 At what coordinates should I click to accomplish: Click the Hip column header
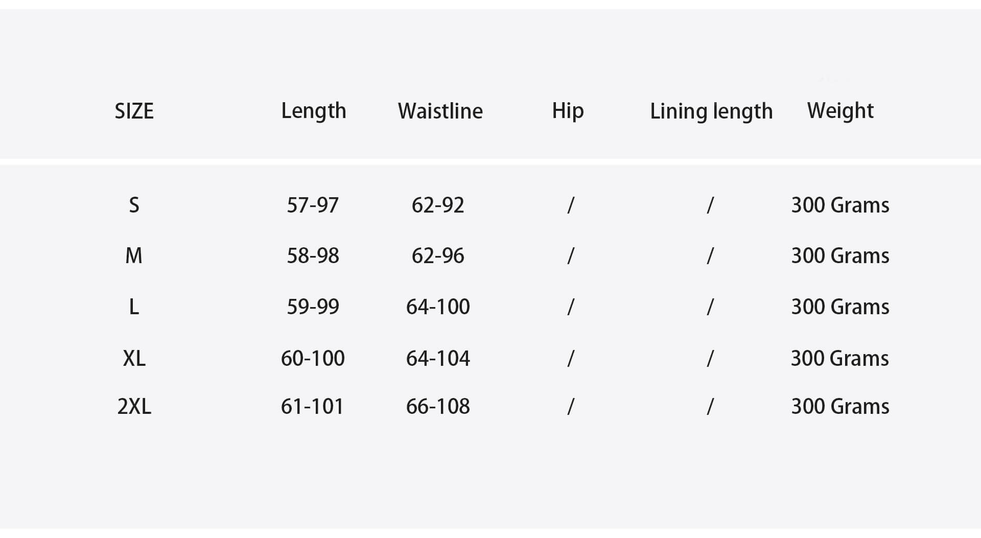[567, 111]
